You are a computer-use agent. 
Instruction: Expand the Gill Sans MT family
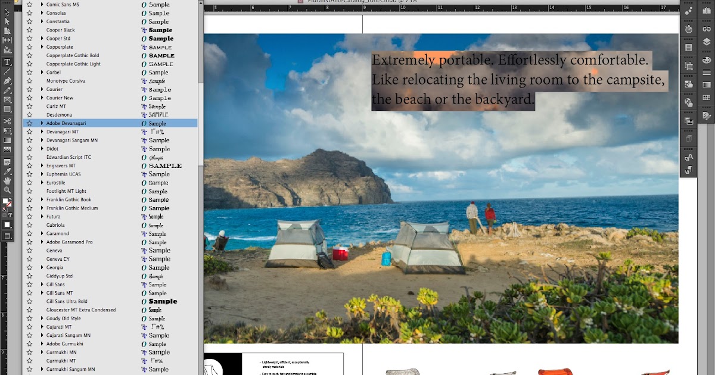42,293
